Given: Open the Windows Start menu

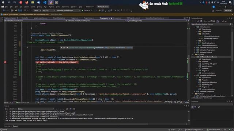Looking at the screenshot, I should click(x=3, y=3).
